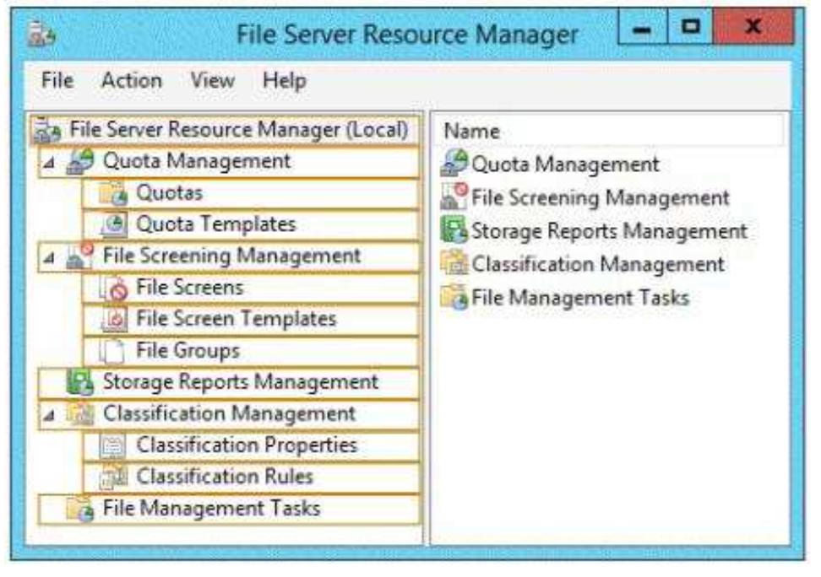This screenshot has width=821, height=577.
Task: Open the View menu
Action: pyautogui.click(x=212, y=80)
